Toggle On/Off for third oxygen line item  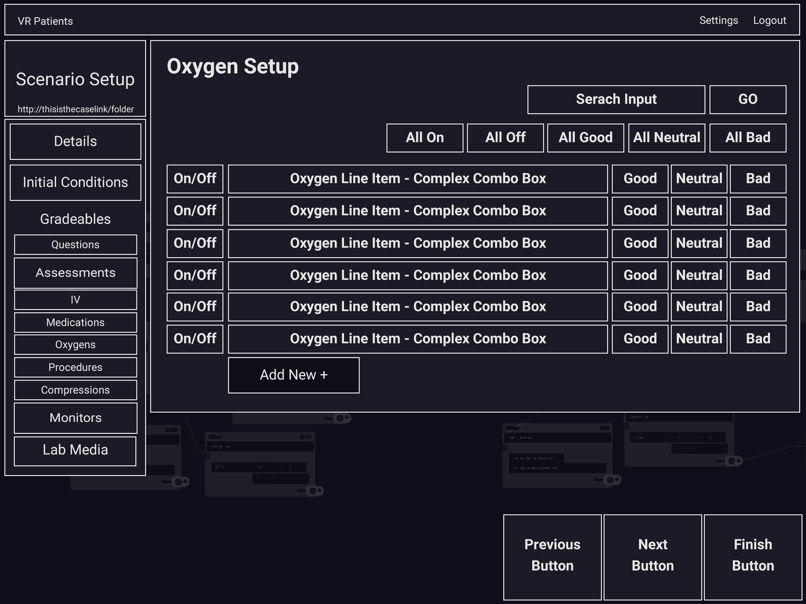tap(195, 243)
